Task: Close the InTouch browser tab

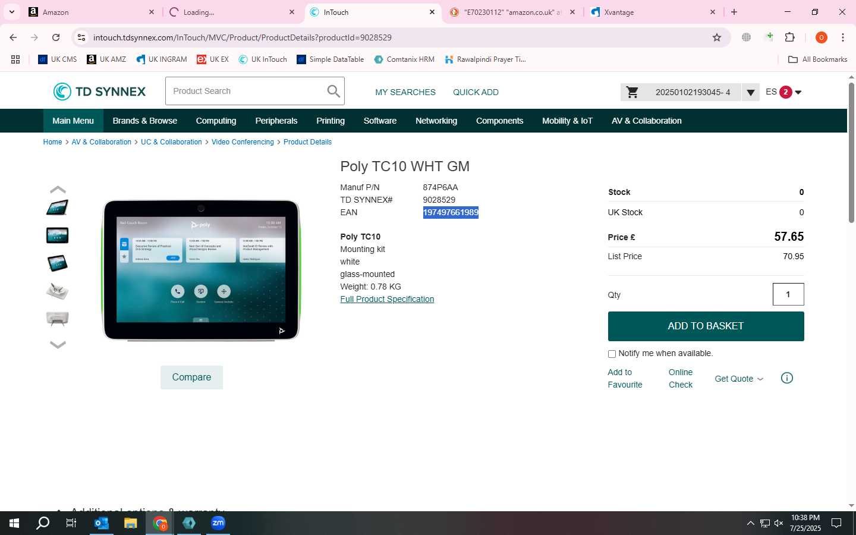Action: (x=432, y=12)
